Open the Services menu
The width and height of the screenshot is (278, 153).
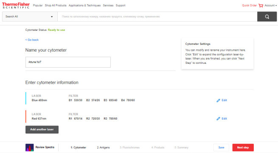click(108, 5)
